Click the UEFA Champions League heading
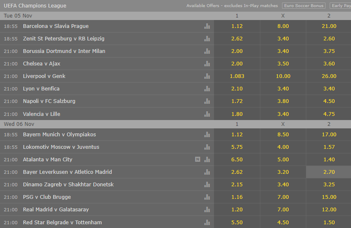This screenshot has height=228, width=351. tap(35, 6)
